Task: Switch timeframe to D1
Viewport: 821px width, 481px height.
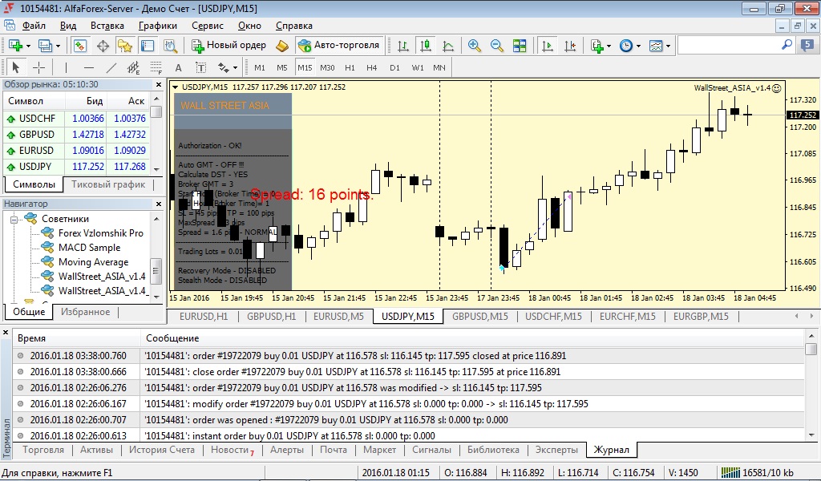Action: pos(394,67)
